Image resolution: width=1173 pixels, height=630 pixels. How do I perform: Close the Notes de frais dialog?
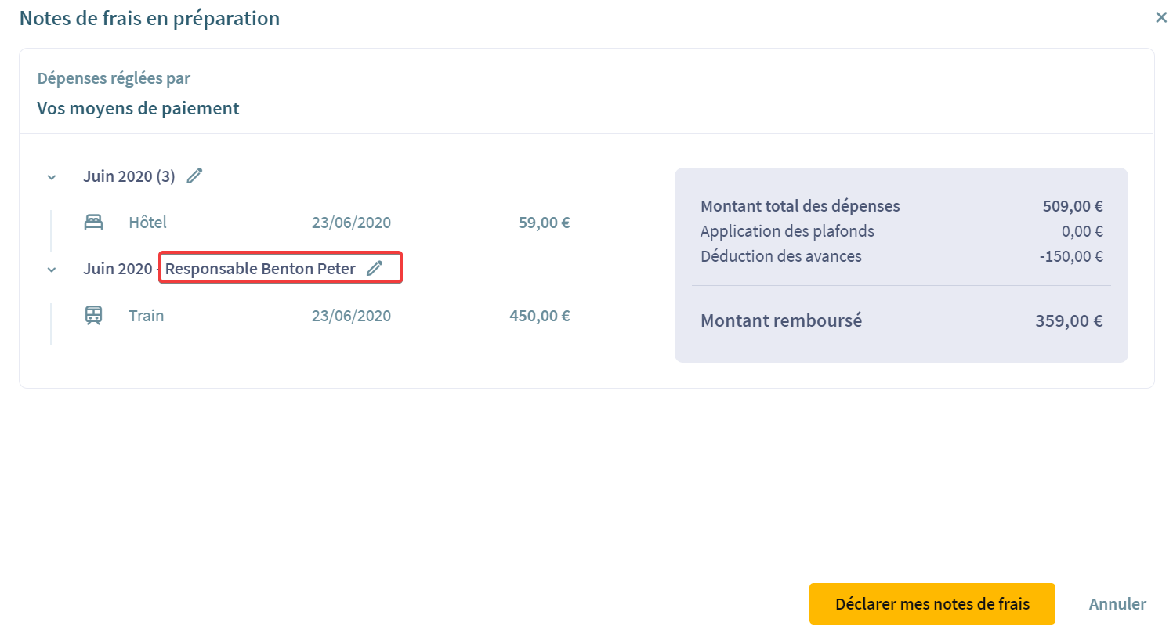[x=1161, y=17]
